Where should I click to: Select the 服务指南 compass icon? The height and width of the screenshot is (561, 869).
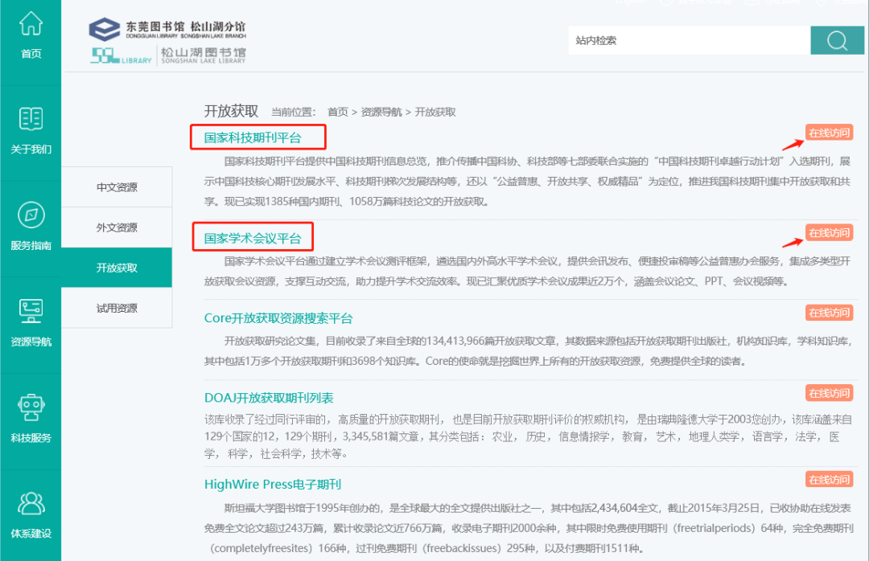click(31, 215)
